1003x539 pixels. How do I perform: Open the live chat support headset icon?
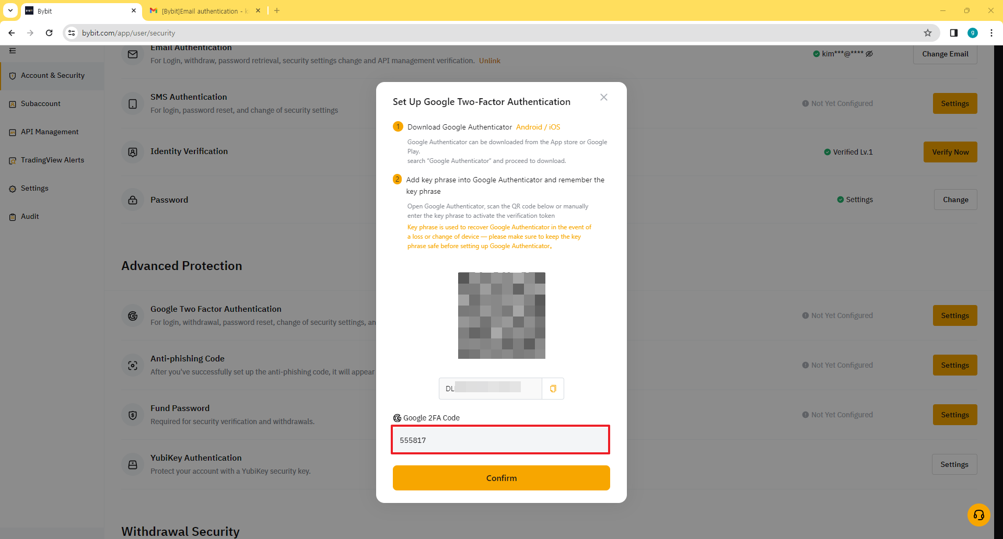point(978,515)
